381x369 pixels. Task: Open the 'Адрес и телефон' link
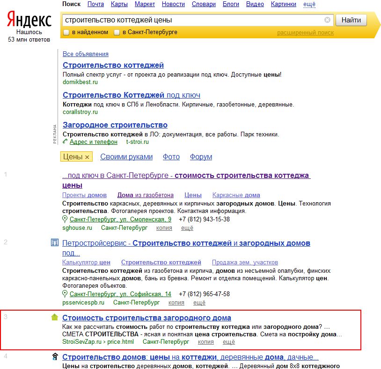pos(94,142)
